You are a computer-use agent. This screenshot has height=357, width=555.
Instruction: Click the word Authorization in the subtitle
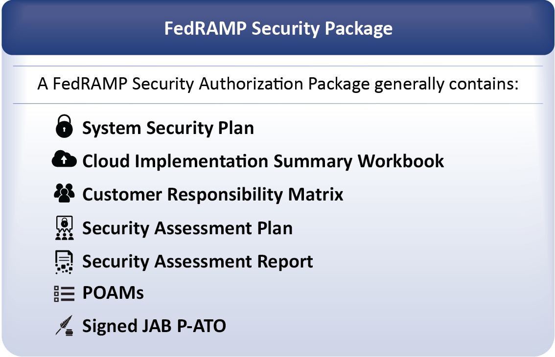click(251, 84)
